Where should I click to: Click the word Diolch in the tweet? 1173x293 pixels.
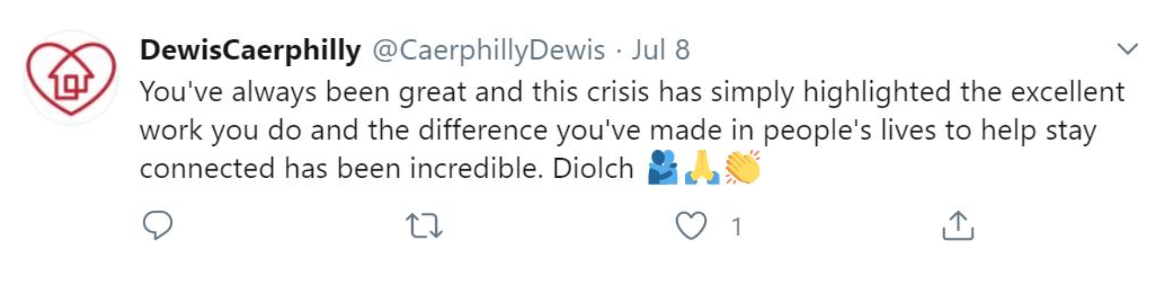[x=593, y=168]
